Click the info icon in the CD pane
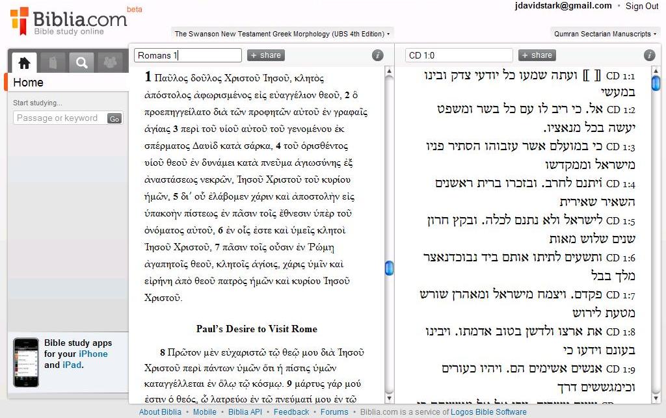Viewport: 666px width, 418px height. [x=649, y=55]
